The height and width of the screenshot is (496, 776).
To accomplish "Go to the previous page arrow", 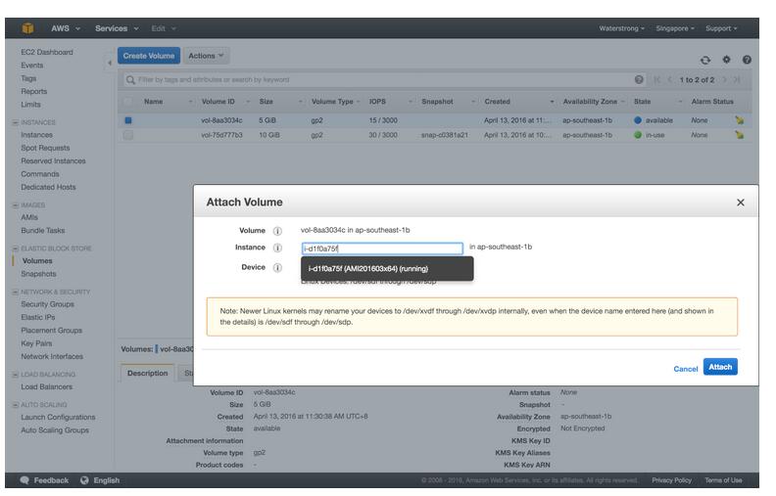I will coord(669,80).
